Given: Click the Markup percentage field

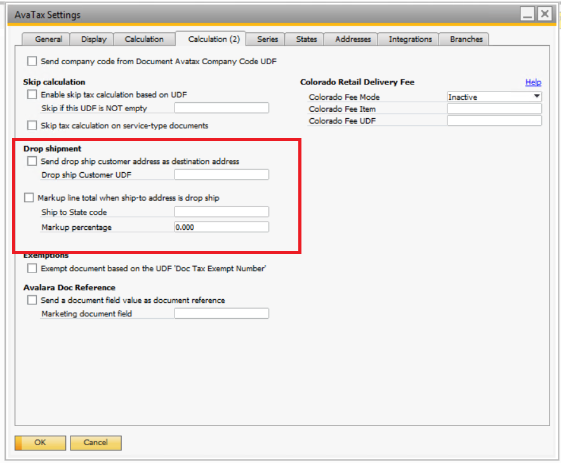Looking at the screenshot, I should [221, 227].
